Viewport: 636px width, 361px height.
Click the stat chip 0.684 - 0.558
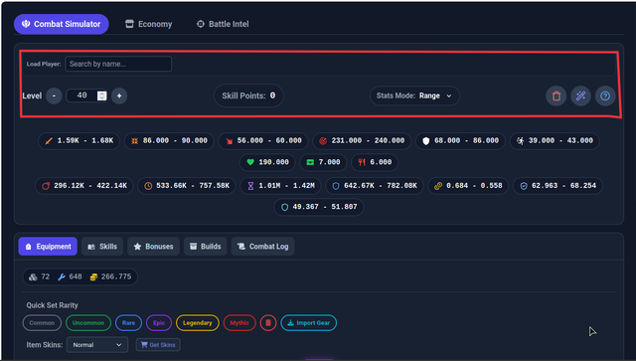468,186
